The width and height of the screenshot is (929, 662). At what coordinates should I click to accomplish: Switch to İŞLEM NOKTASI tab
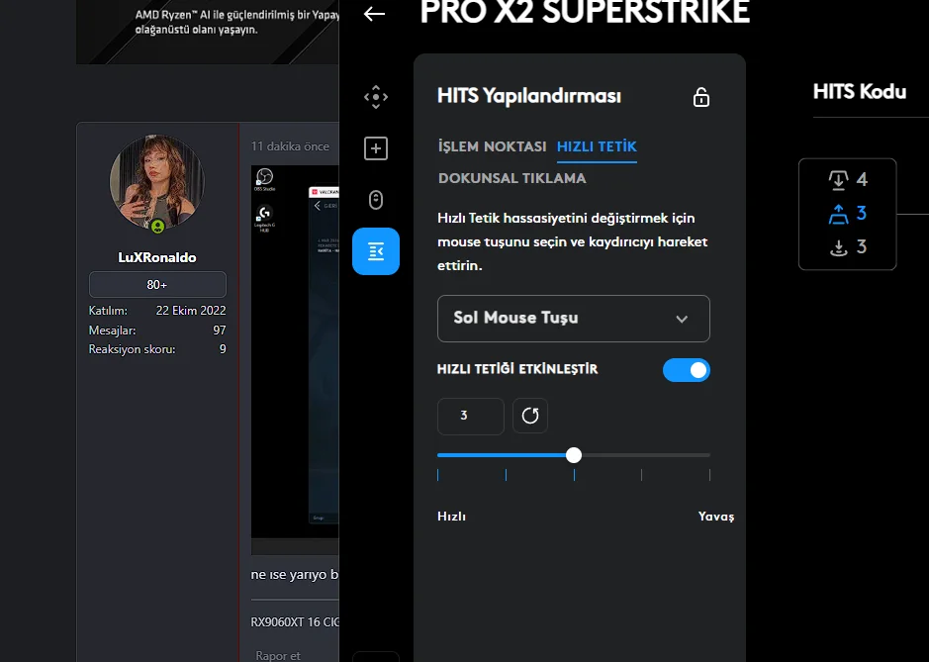[492, 146]
